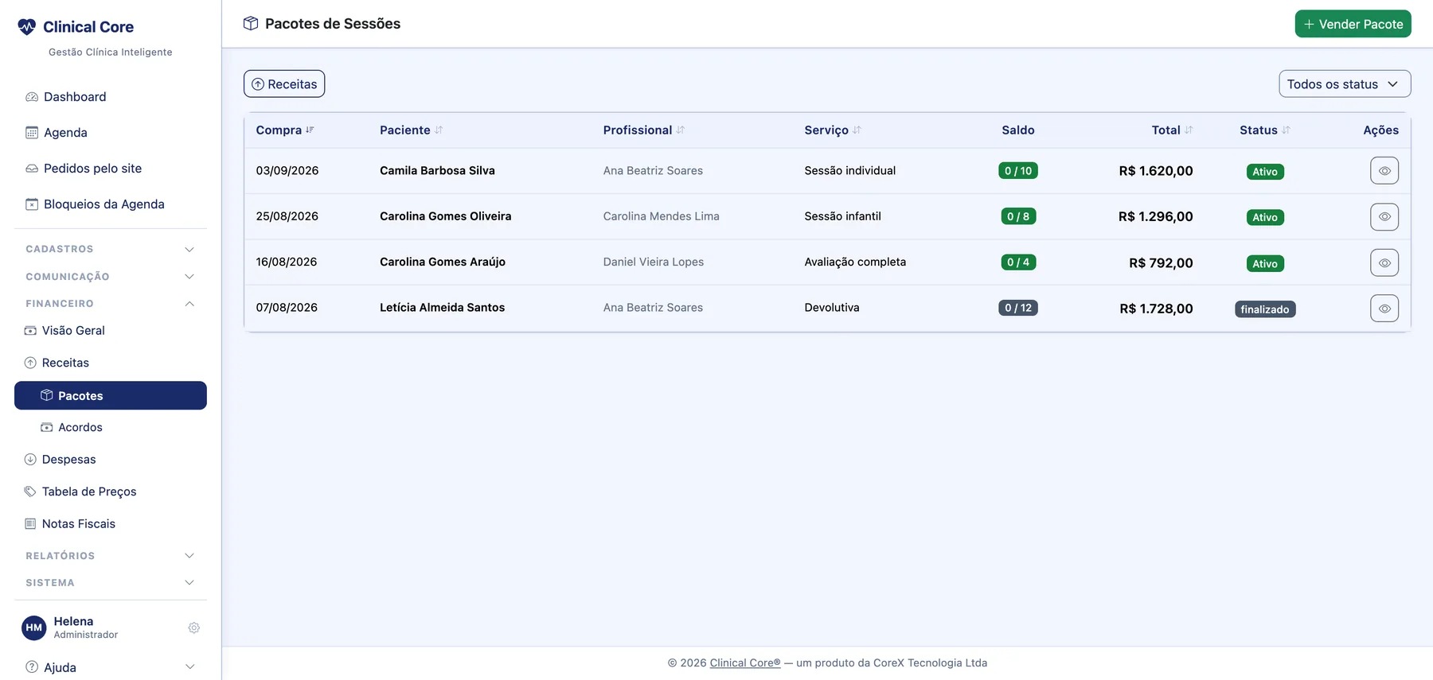
Task: Open user settings gear beside Helena
Action: tap(193, 628)
